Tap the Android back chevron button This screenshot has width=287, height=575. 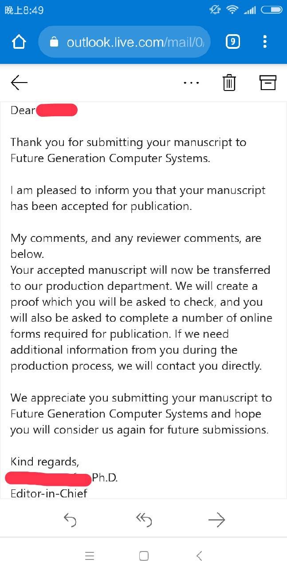(199, 555)
